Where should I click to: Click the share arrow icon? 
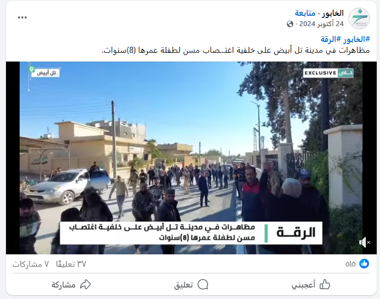[x=86, y=284]
